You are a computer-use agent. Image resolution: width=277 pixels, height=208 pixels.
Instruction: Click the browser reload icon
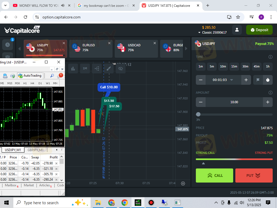pos(25,17)
